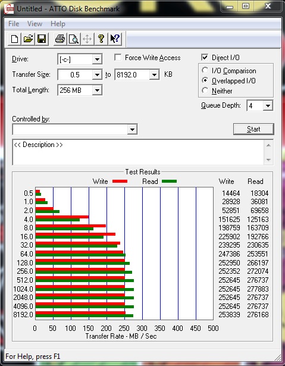Viewport: 285px width, 366px height.
Task: Click the 2.0 transfer size row label
Action: click(29, 211)
